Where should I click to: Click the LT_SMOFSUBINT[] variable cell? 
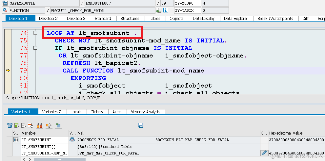pyautogui.click(x=45, y=147)
